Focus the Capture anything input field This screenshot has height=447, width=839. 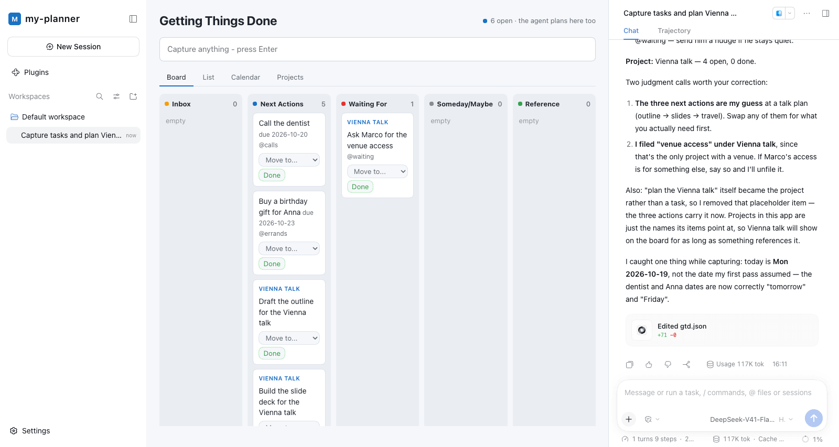(377, 49)
